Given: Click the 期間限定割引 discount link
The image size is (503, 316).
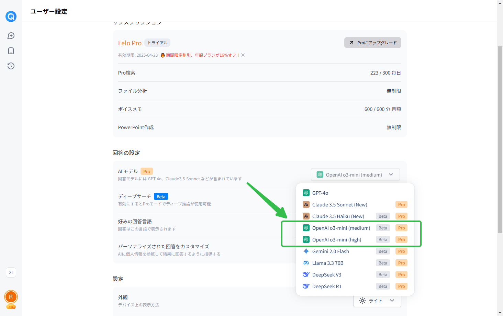Looking at the screenshot, I should pos(203,55).
